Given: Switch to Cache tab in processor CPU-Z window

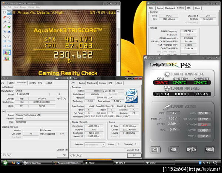Looking at the screenshot, I should [x=82, y=83].
